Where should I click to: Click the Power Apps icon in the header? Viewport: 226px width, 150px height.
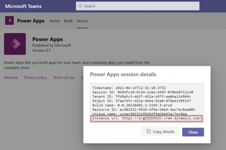coord(9,20)
